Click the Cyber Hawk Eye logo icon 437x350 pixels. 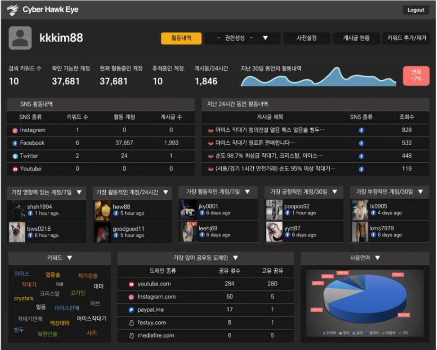pos(13,9)
